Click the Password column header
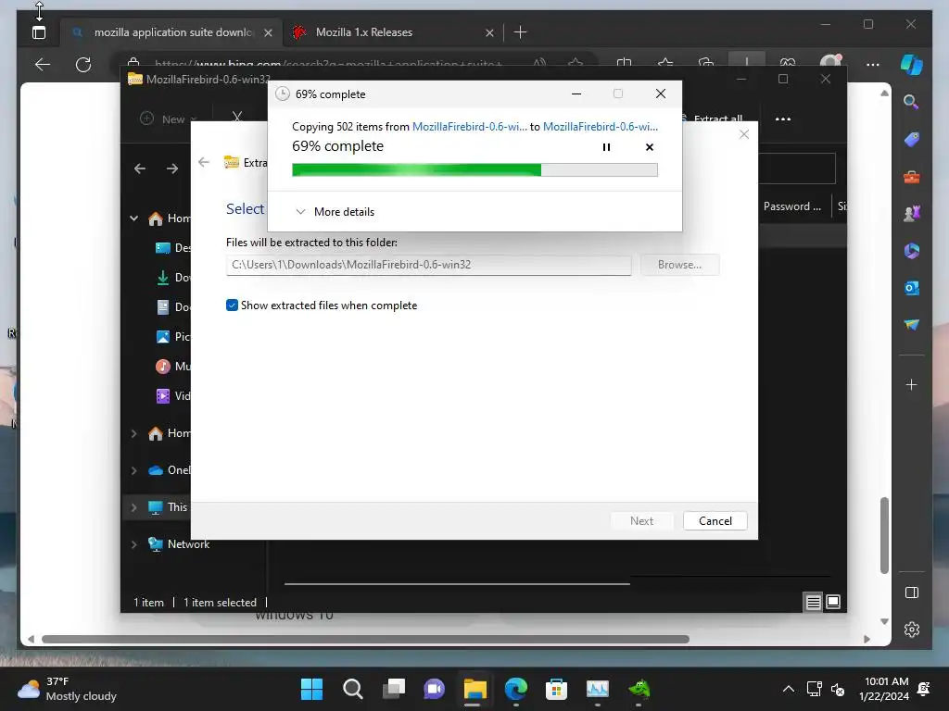Viewport: 949px width, 711px height. tap(791, 206)
